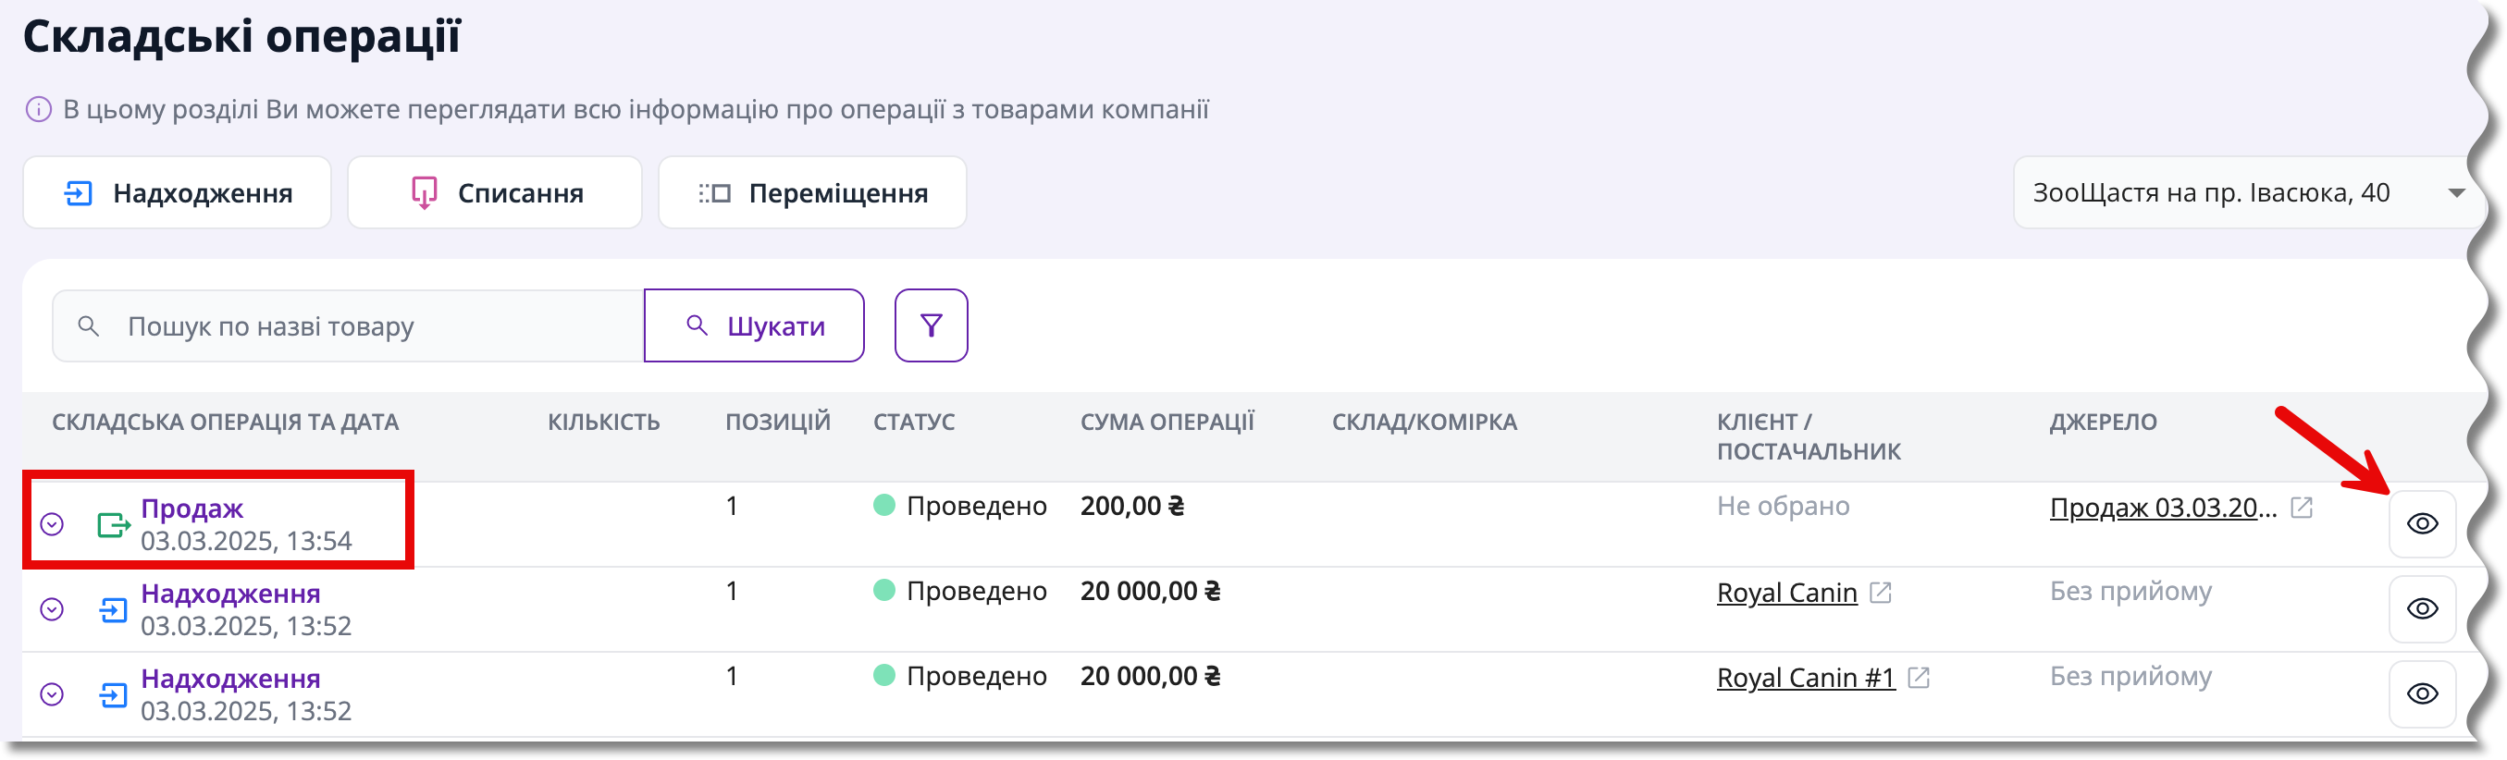Focus the Пошук по назві товару field
The height and width of the screenshot is (760, 2507).
click(x=349, y=326)
